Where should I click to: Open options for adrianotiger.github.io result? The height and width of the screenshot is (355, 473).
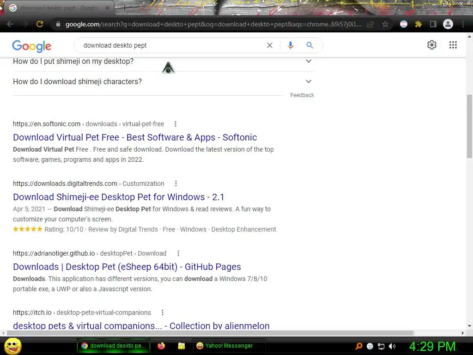(178, 253)
